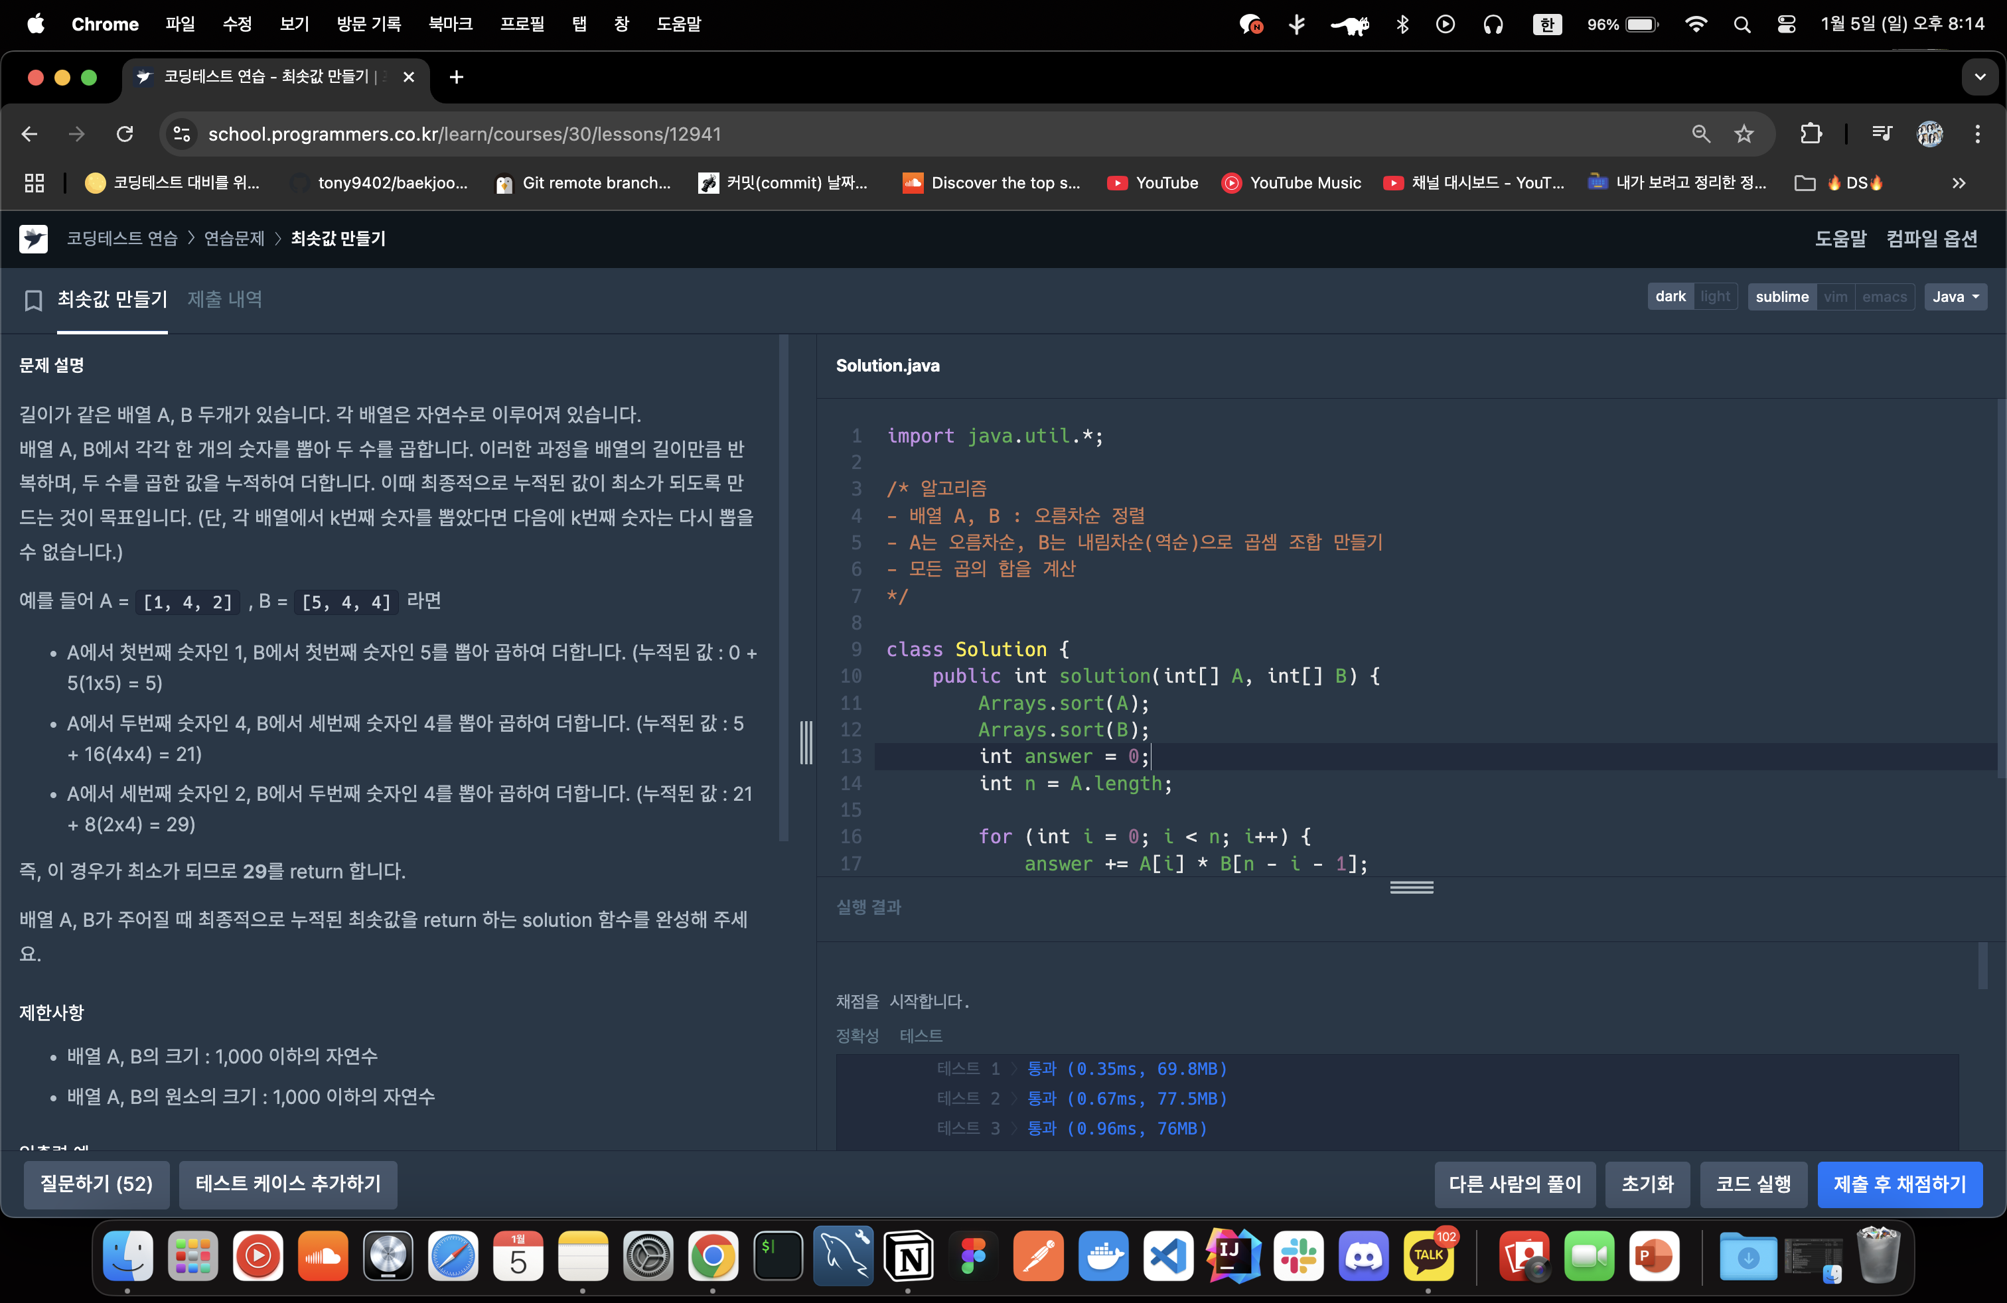Screen dimensions: 2007x1303
Task: Open Chrome browser menu icon
Action: 1976,135
